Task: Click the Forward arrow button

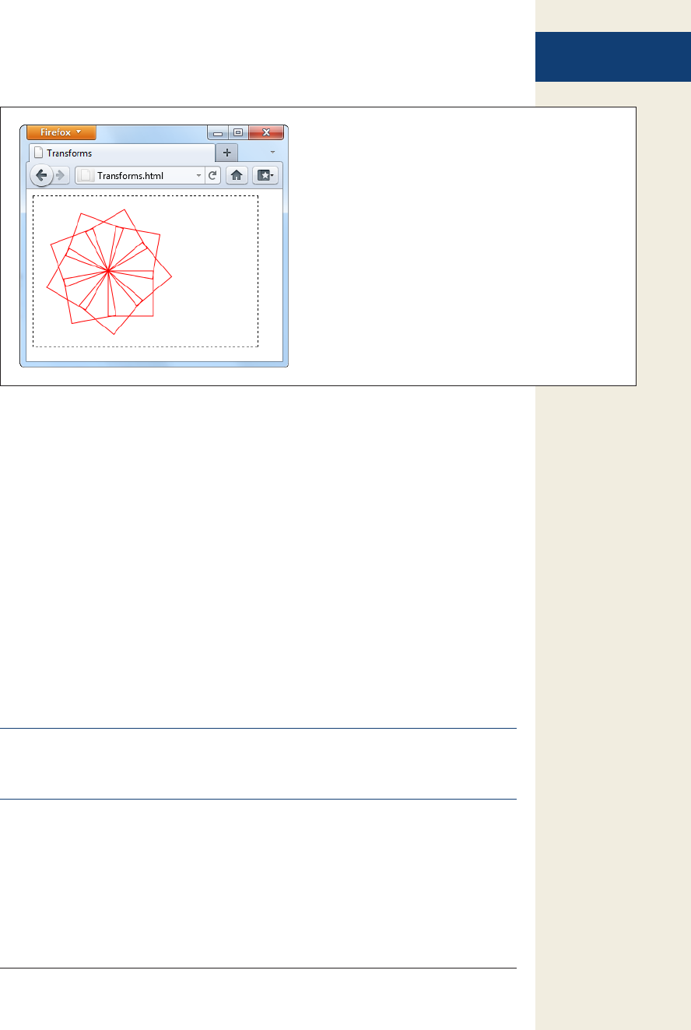Action: (61, 176)
